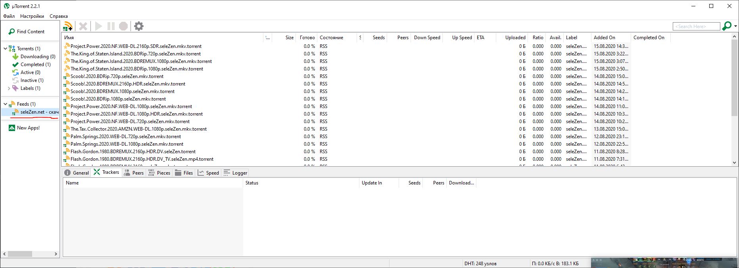This screenshot has height=268, width=739.
Task: Click the sidebar horizontal scrollbar thumb
Action: coord(20,254)
